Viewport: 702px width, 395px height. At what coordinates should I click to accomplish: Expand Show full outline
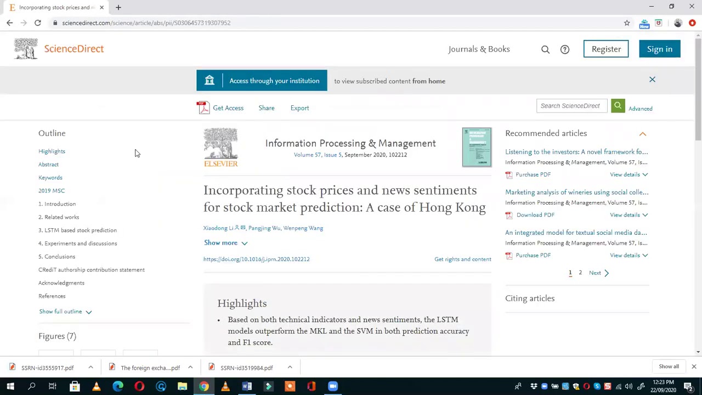(65, 312)
